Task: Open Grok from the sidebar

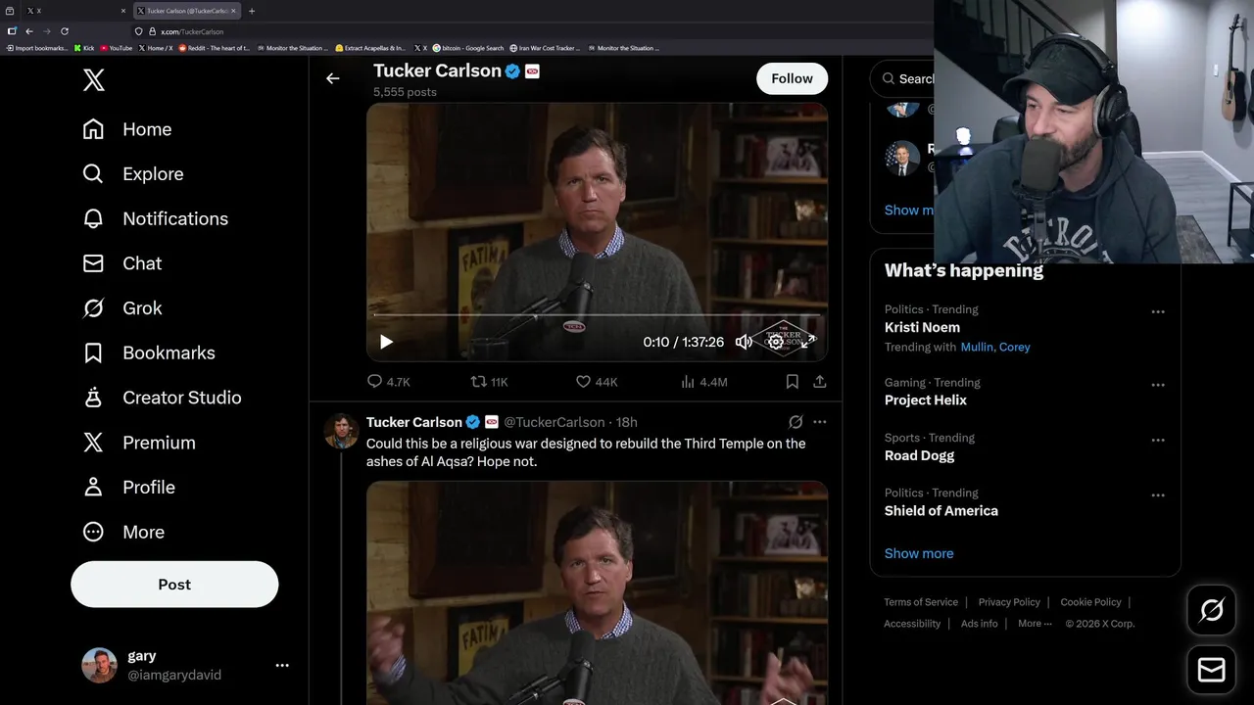Action: [122, 308]
